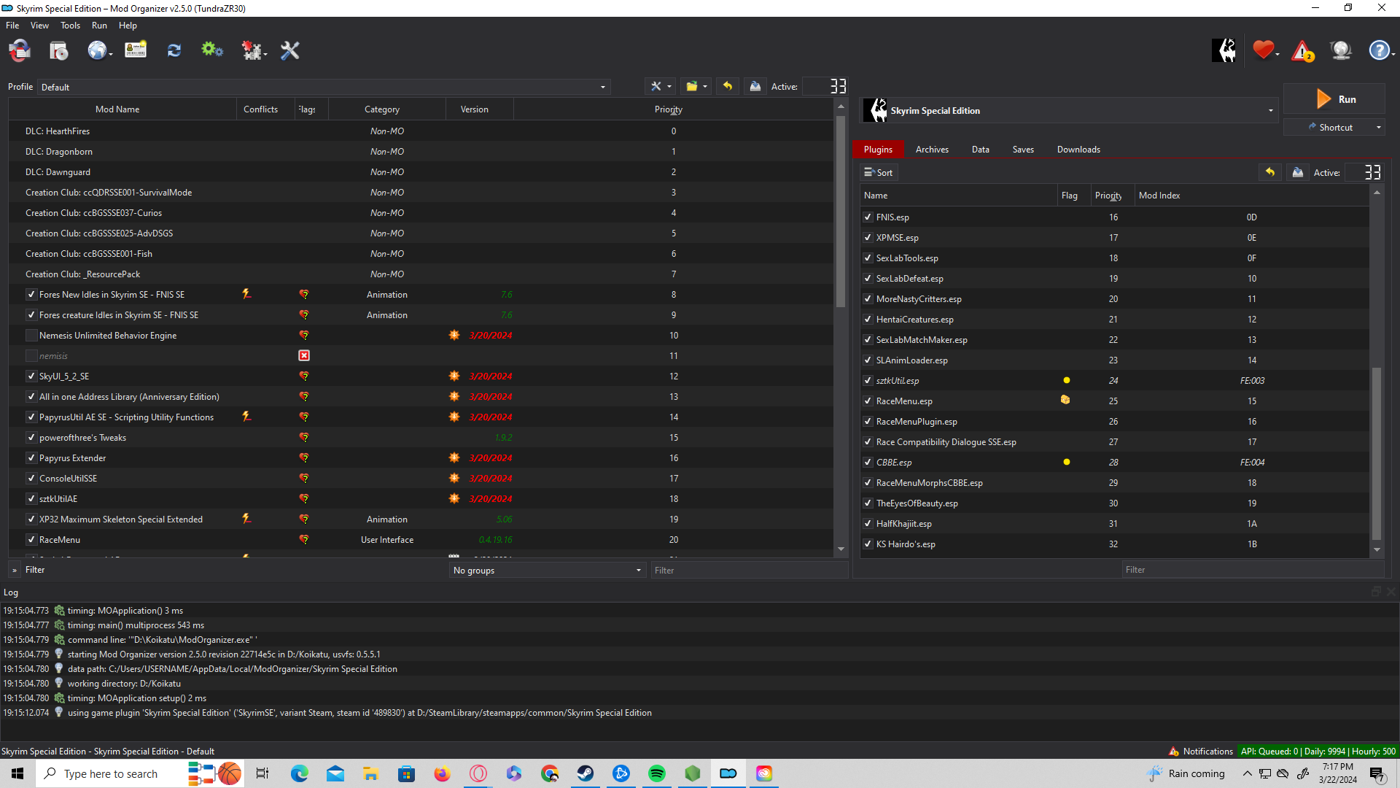Sort plugins by Mod Index column
Viewport: 1400px width, 788px height.
tap(1251, 195)
